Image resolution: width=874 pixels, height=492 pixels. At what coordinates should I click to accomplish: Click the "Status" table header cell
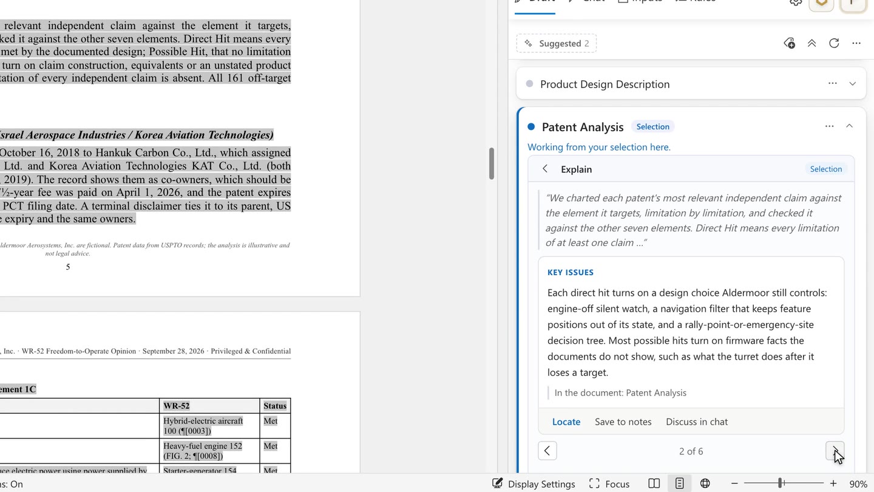(x=275, y=406)
